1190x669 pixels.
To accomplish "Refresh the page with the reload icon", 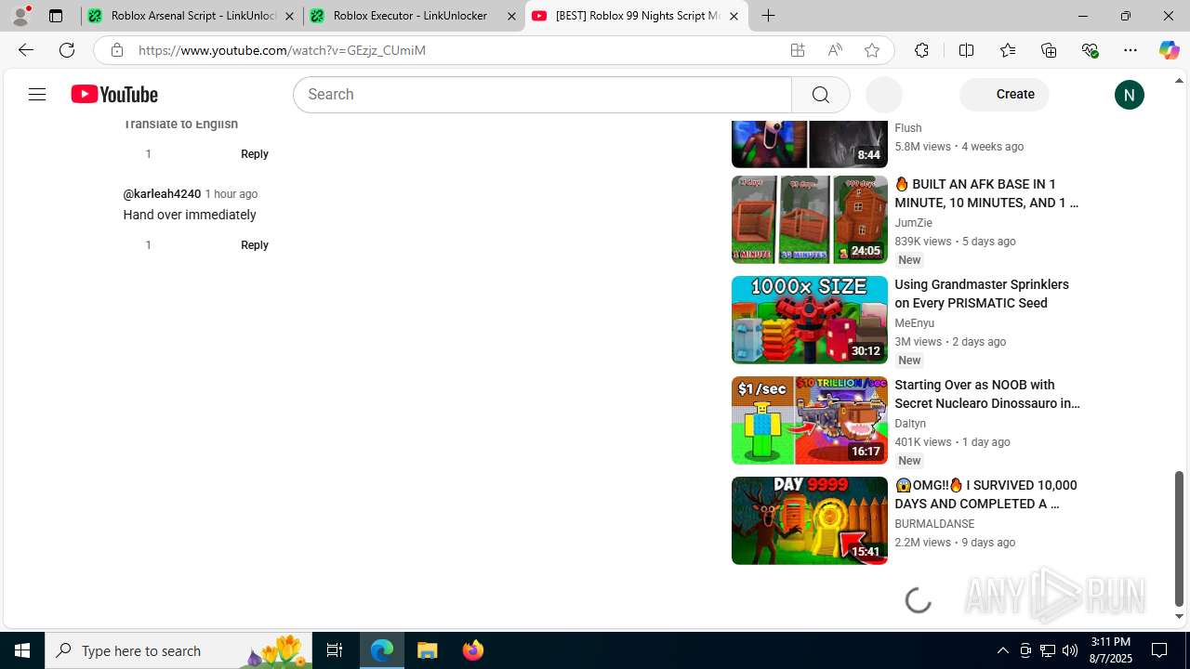I will pos(67,50).
